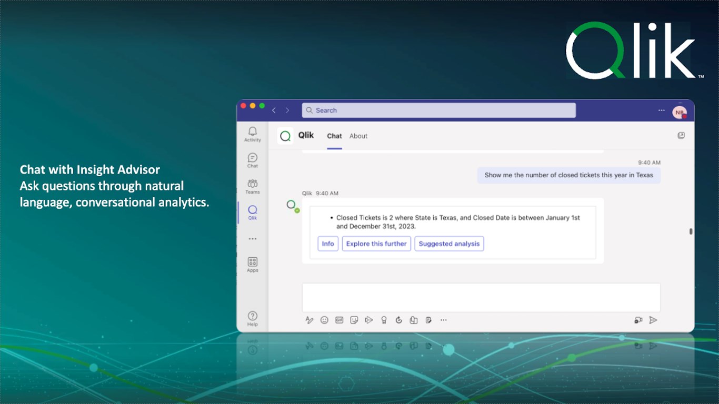Click the Loop refresh icon in compose toolbar
This screenshot has width=719, height=404.
(399, 320)
